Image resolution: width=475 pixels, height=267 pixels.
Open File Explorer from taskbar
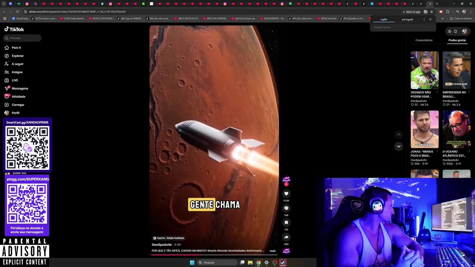click(x=250, y=263)
